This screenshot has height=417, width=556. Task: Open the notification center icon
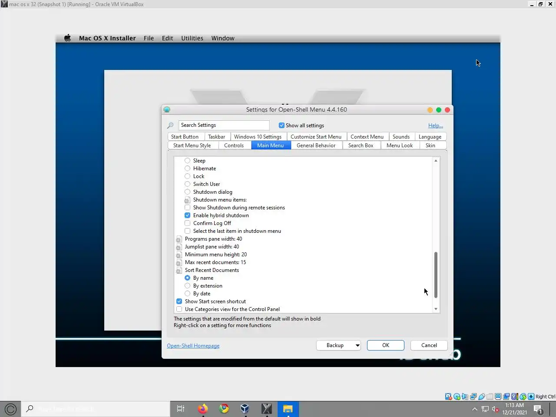538,409
